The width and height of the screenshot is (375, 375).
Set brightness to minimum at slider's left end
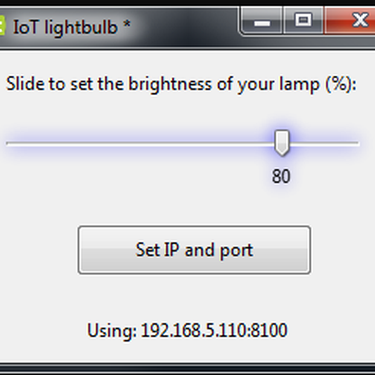[x=7, y=144]
